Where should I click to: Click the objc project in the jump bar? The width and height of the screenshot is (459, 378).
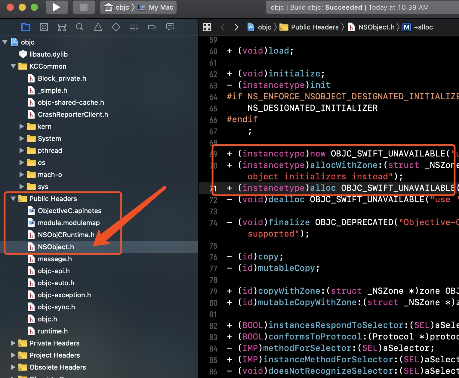[x=259, y=27]
